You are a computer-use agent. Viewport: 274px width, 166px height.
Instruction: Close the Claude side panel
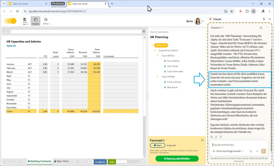coord(270,19)
